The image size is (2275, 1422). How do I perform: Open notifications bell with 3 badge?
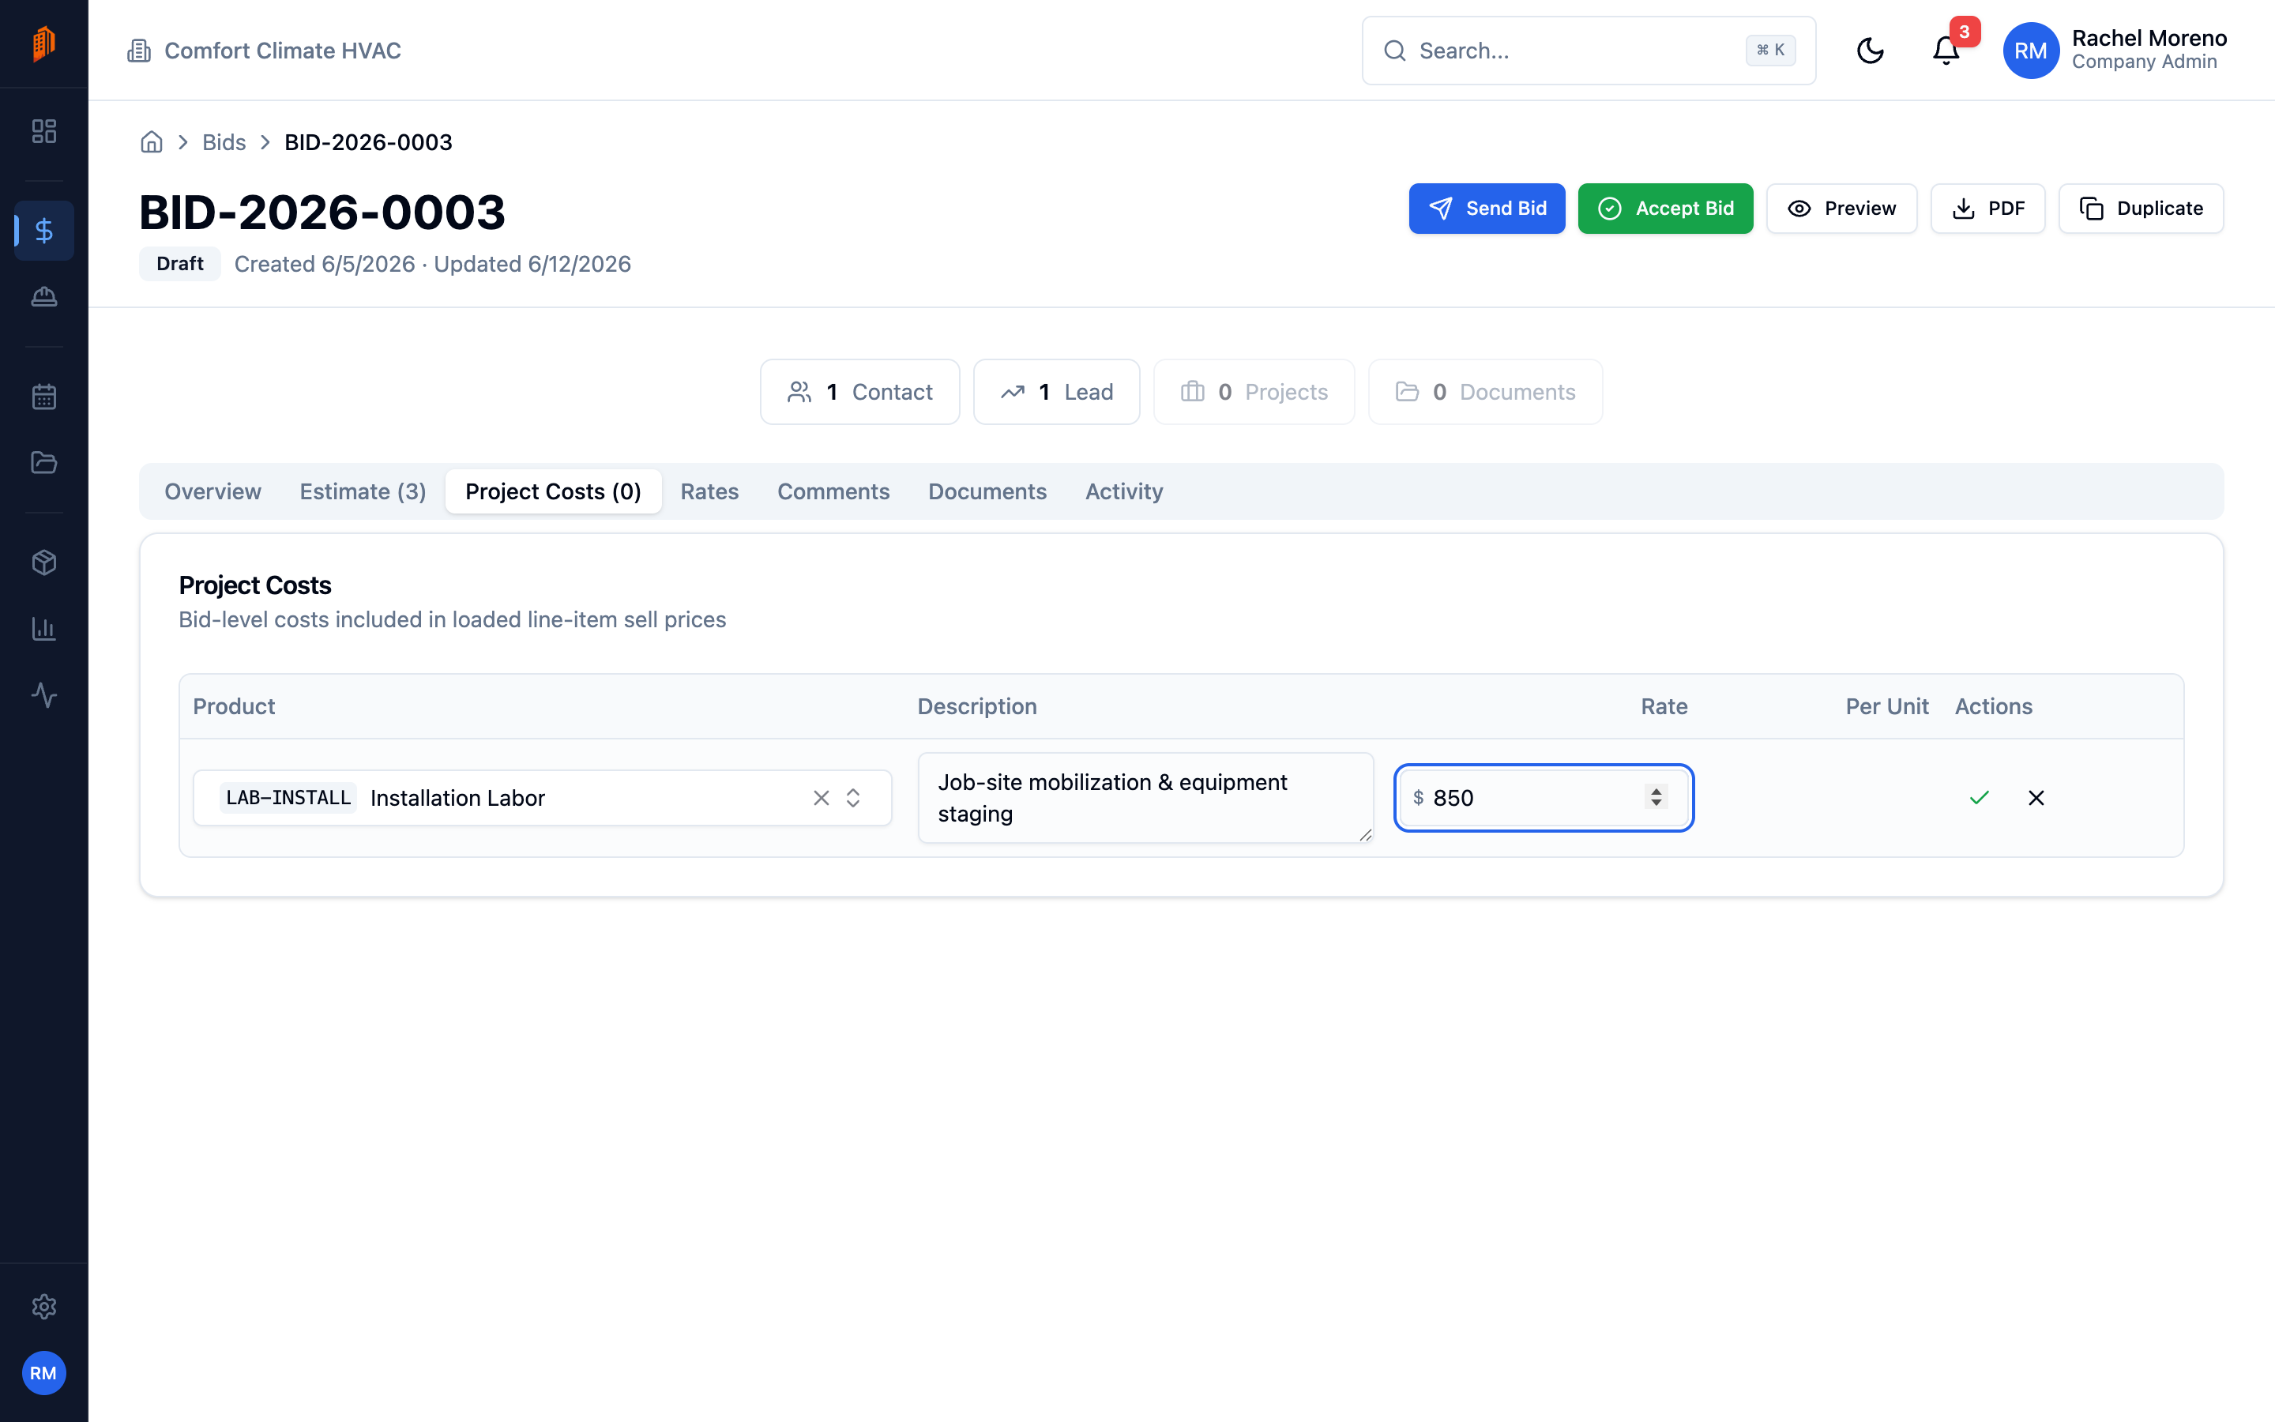1946,51
